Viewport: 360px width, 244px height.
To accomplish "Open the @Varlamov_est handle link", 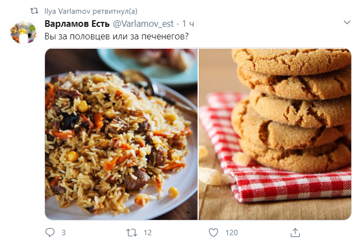I will coord(144,24).
